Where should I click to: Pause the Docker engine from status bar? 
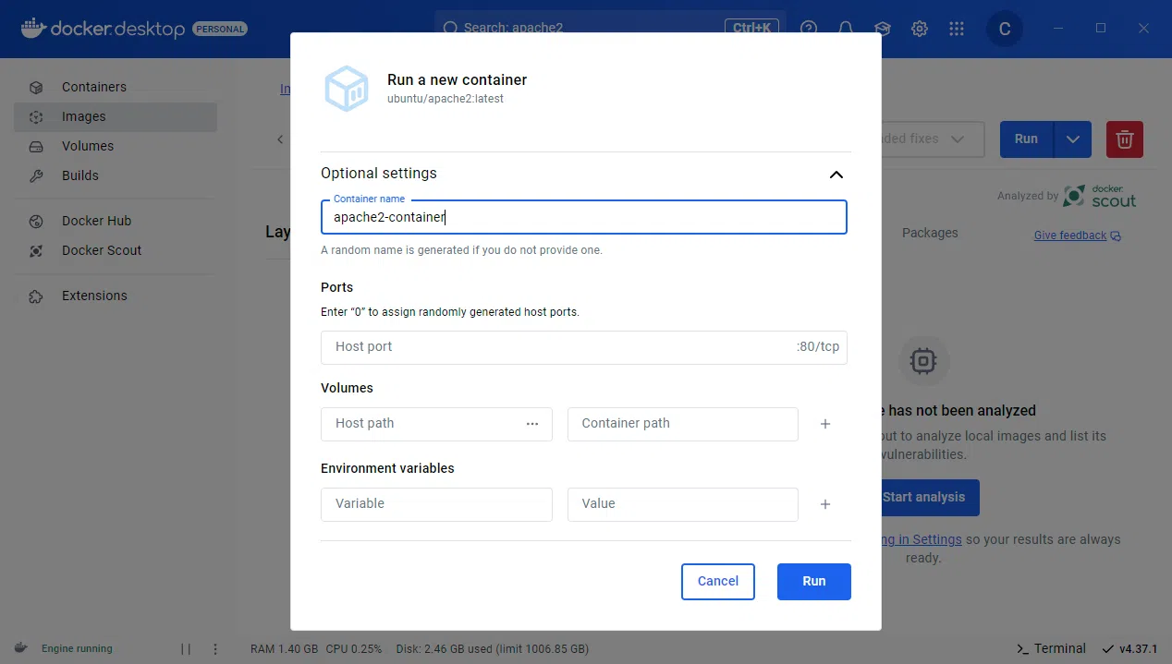[x=185, y=649]
